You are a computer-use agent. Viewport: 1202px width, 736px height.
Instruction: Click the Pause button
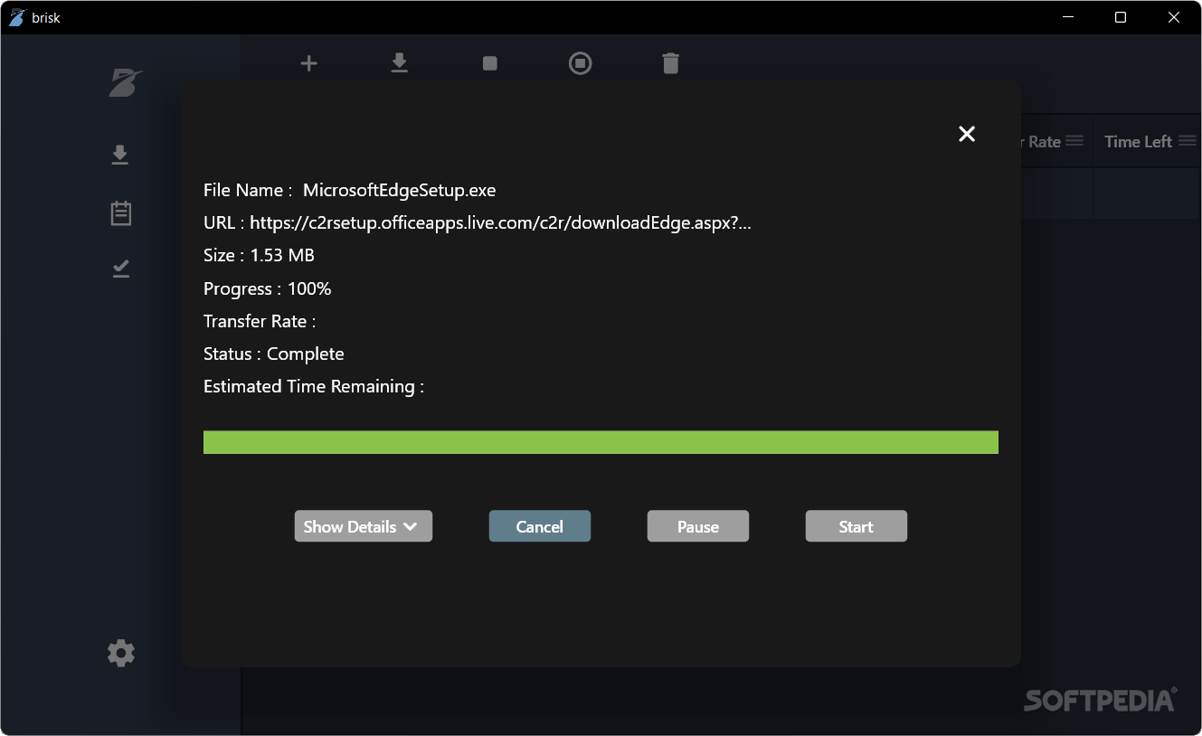(698, 526)
